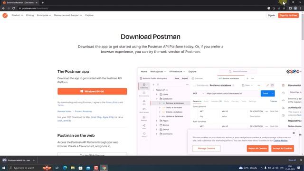Image resolution: width=304 pixels, height=171 pixels.
Task: Open the Product dropdown menu
Action: coord(17,15)
